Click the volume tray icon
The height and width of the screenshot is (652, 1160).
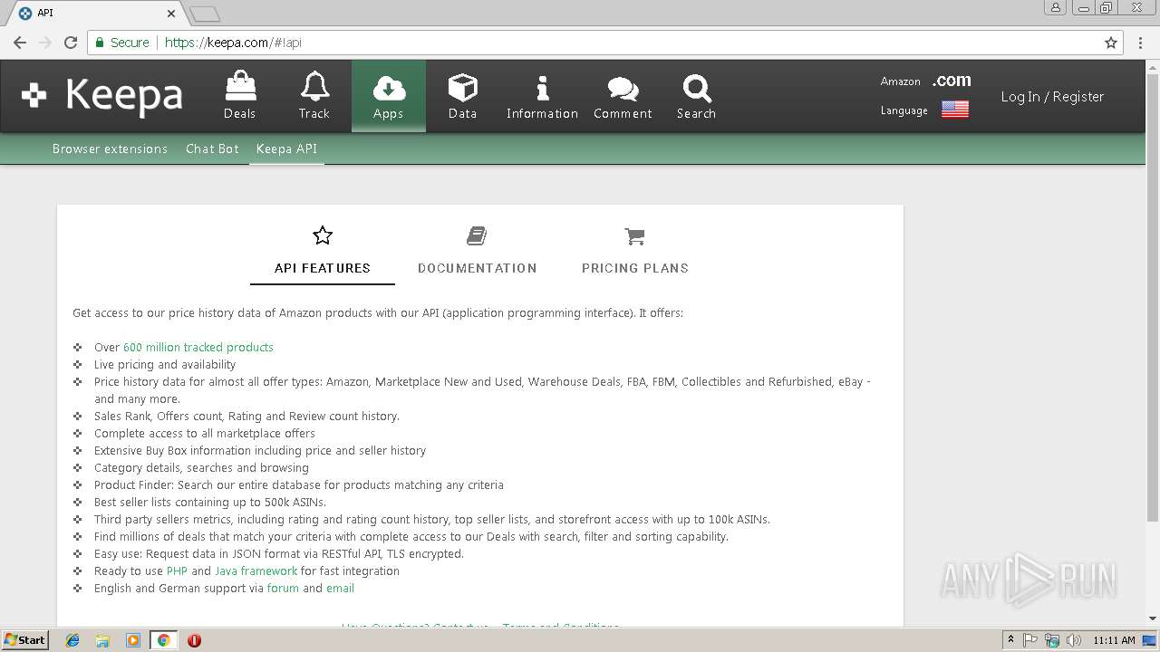click(x=1073, y=640)
